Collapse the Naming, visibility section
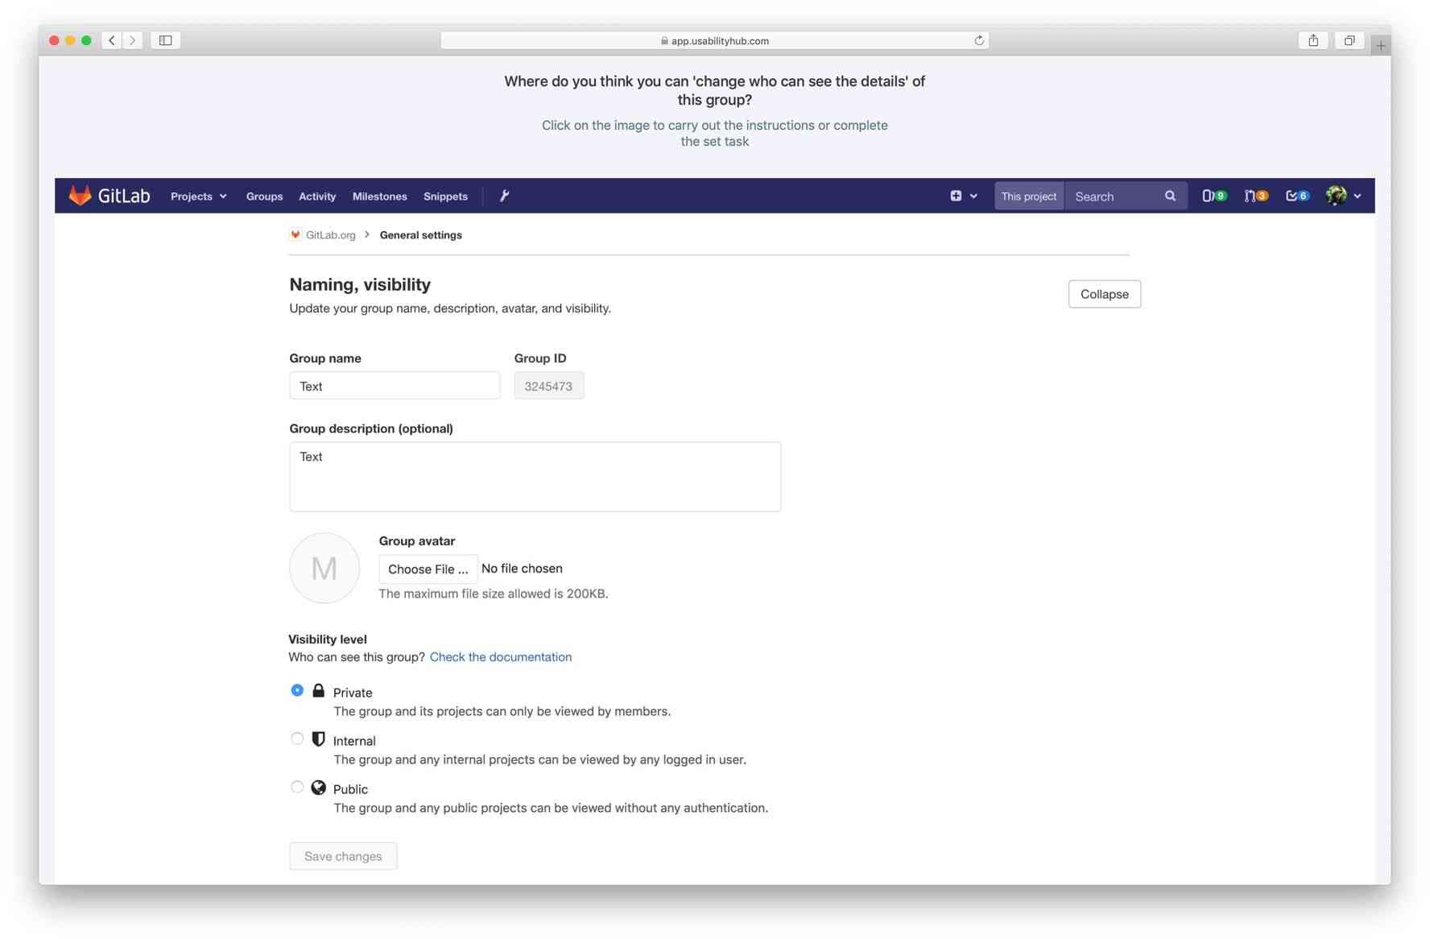Image resolution: width=1430 pixels, height=939 pixels. click(x=1104, y=293)
